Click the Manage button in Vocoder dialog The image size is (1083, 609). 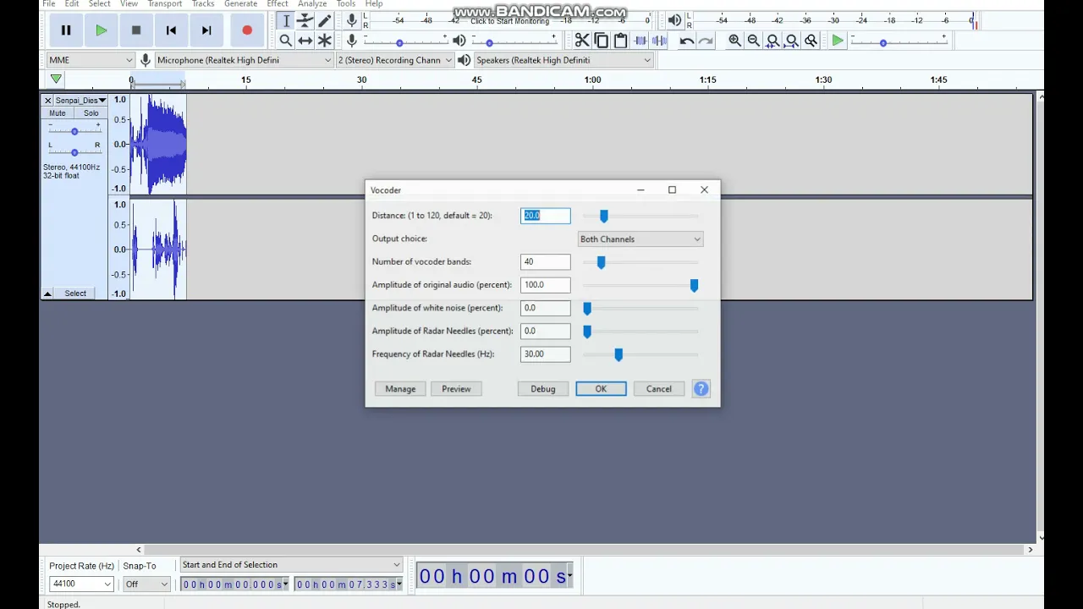(x=400, y=389)
